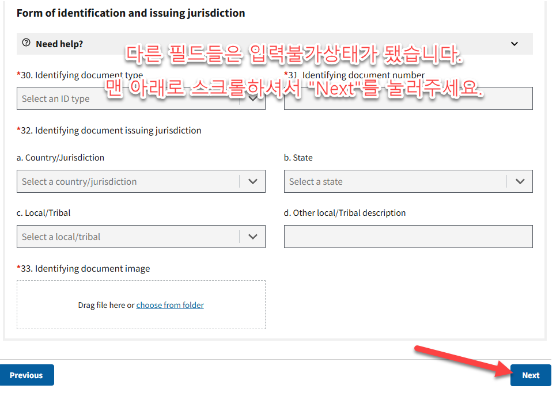
Task: Click the Next button
Action: [531, 375]
